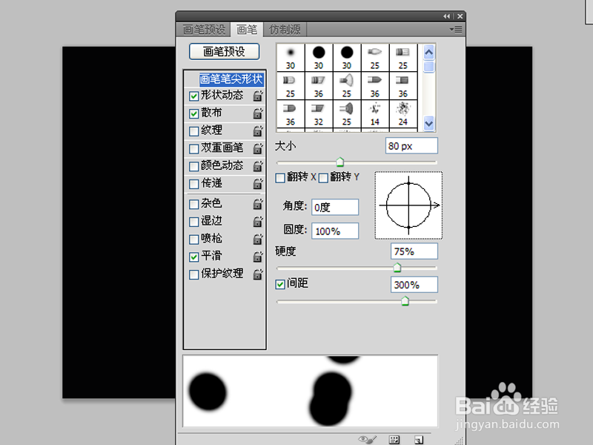Image resolution: width=593 pixels, height=445 pixels.
Task: Click the 大小 size slider handle
Action: [340, 162]
